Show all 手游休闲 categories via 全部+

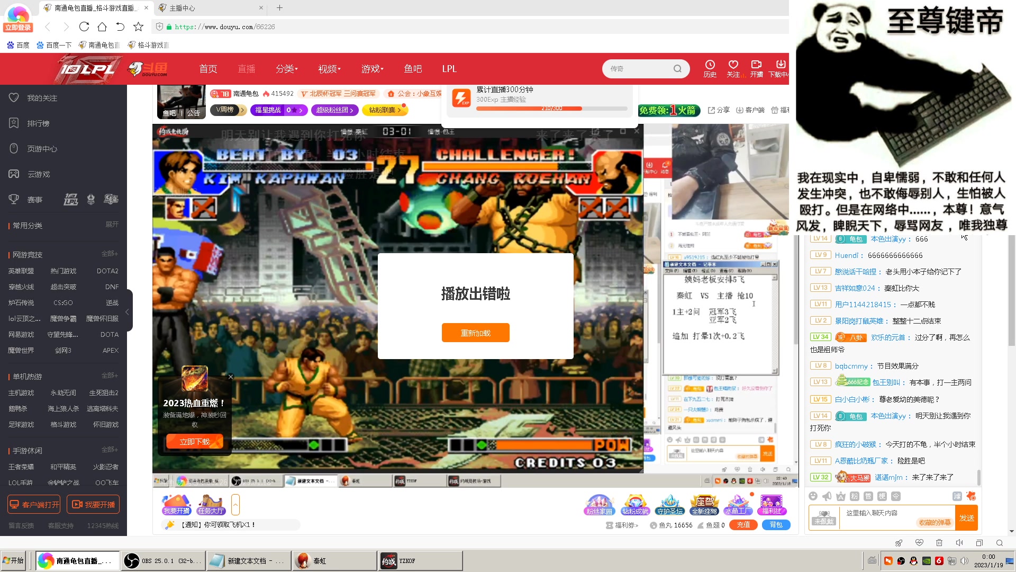(x=110, y=450)
